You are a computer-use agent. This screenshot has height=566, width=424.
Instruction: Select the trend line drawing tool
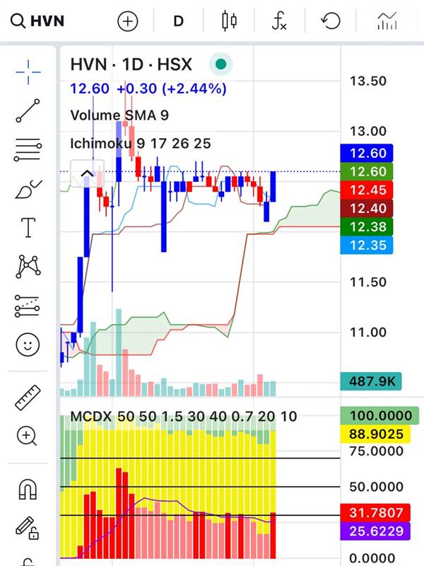pyautogui.click(x=28, y=110)
